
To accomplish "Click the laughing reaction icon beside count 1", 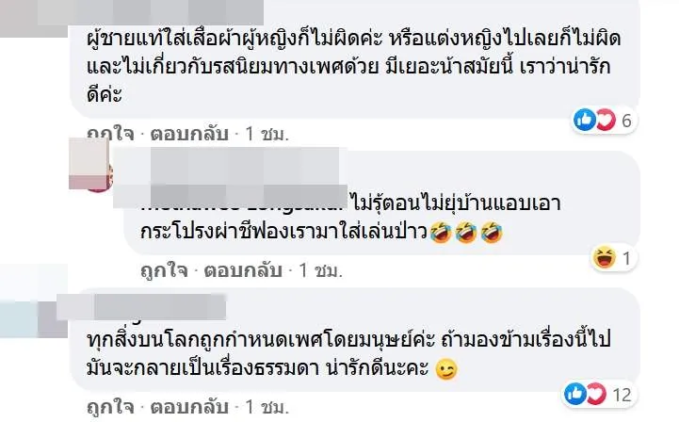I will [x=605, y=258].
